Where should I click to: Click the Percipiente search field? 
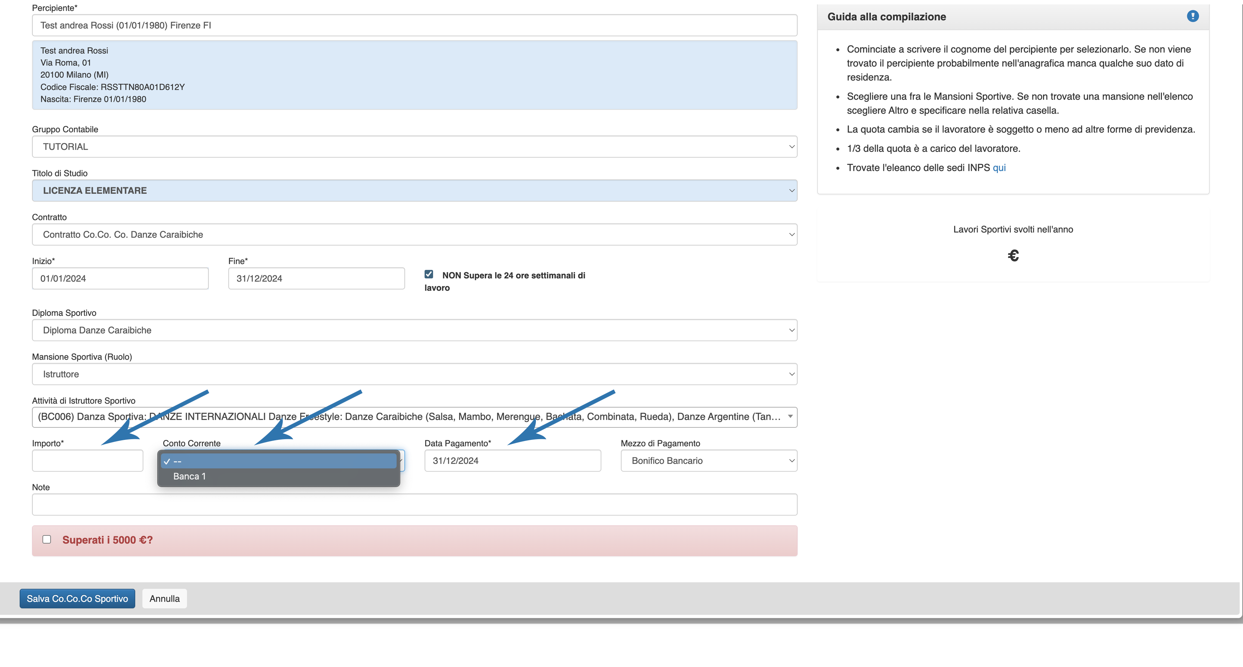click(x=414, y=25)
